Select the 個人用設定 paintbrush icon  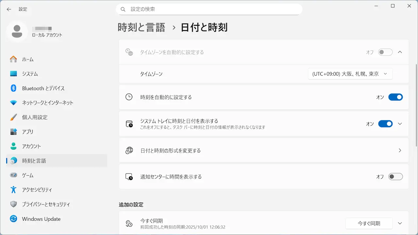coord(13,117)
